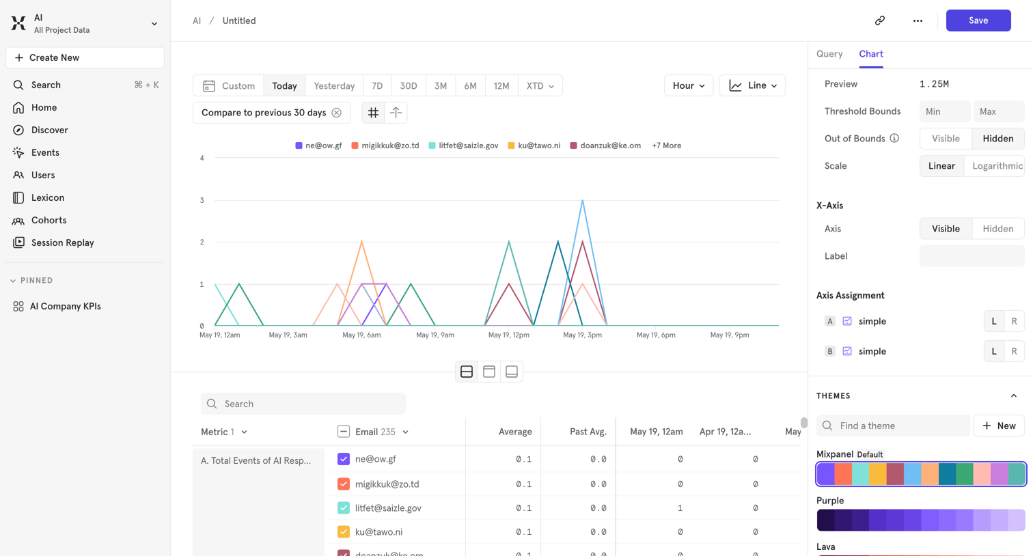The image size is (1033, 556).
Task: Open the Custom date range calendar
Action: tap(229, 86)
